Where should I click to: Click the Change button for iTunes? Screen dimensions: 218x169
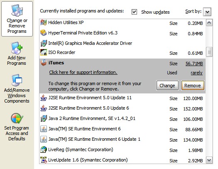coord(167,86)
